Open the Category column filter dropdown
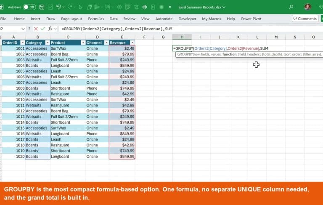This screenshot has width=323, height=205. coord(48,43)
